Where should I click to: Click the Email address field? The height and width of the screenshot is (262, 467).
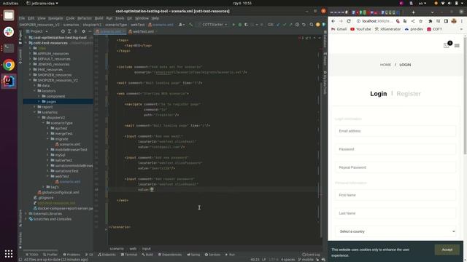point(395,131)
